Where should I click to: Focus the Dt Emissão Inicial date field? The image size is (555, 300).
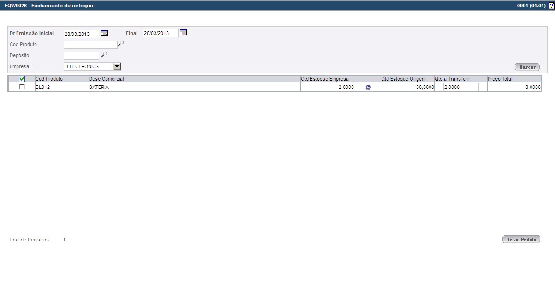(x=81, y=34)
